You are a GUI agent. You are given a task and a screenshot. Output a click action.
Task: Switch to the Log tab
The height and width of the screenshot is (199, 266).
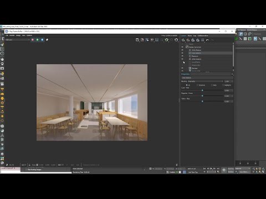point(195,35)
